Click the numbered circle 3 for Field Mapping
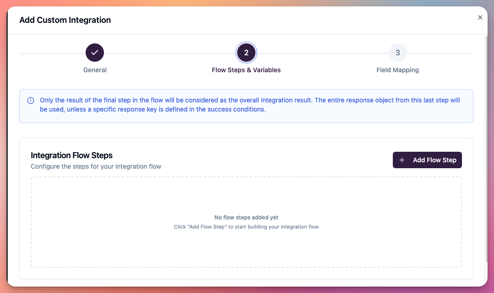Screen dimensions: 494x293 (x=397, y=52)
